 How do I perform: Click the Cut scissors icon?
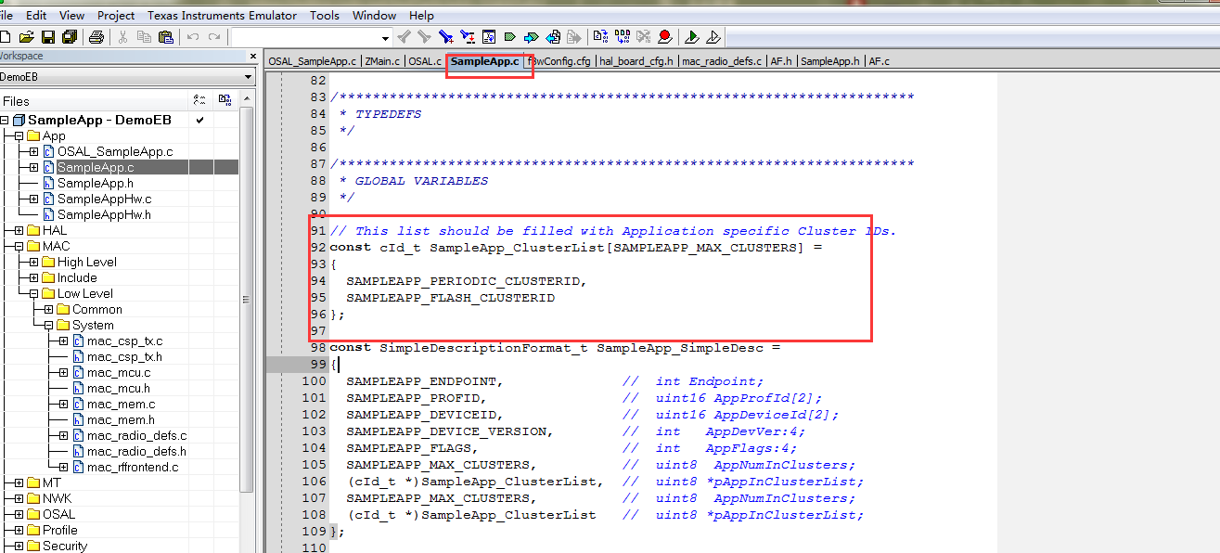point(122,37)
